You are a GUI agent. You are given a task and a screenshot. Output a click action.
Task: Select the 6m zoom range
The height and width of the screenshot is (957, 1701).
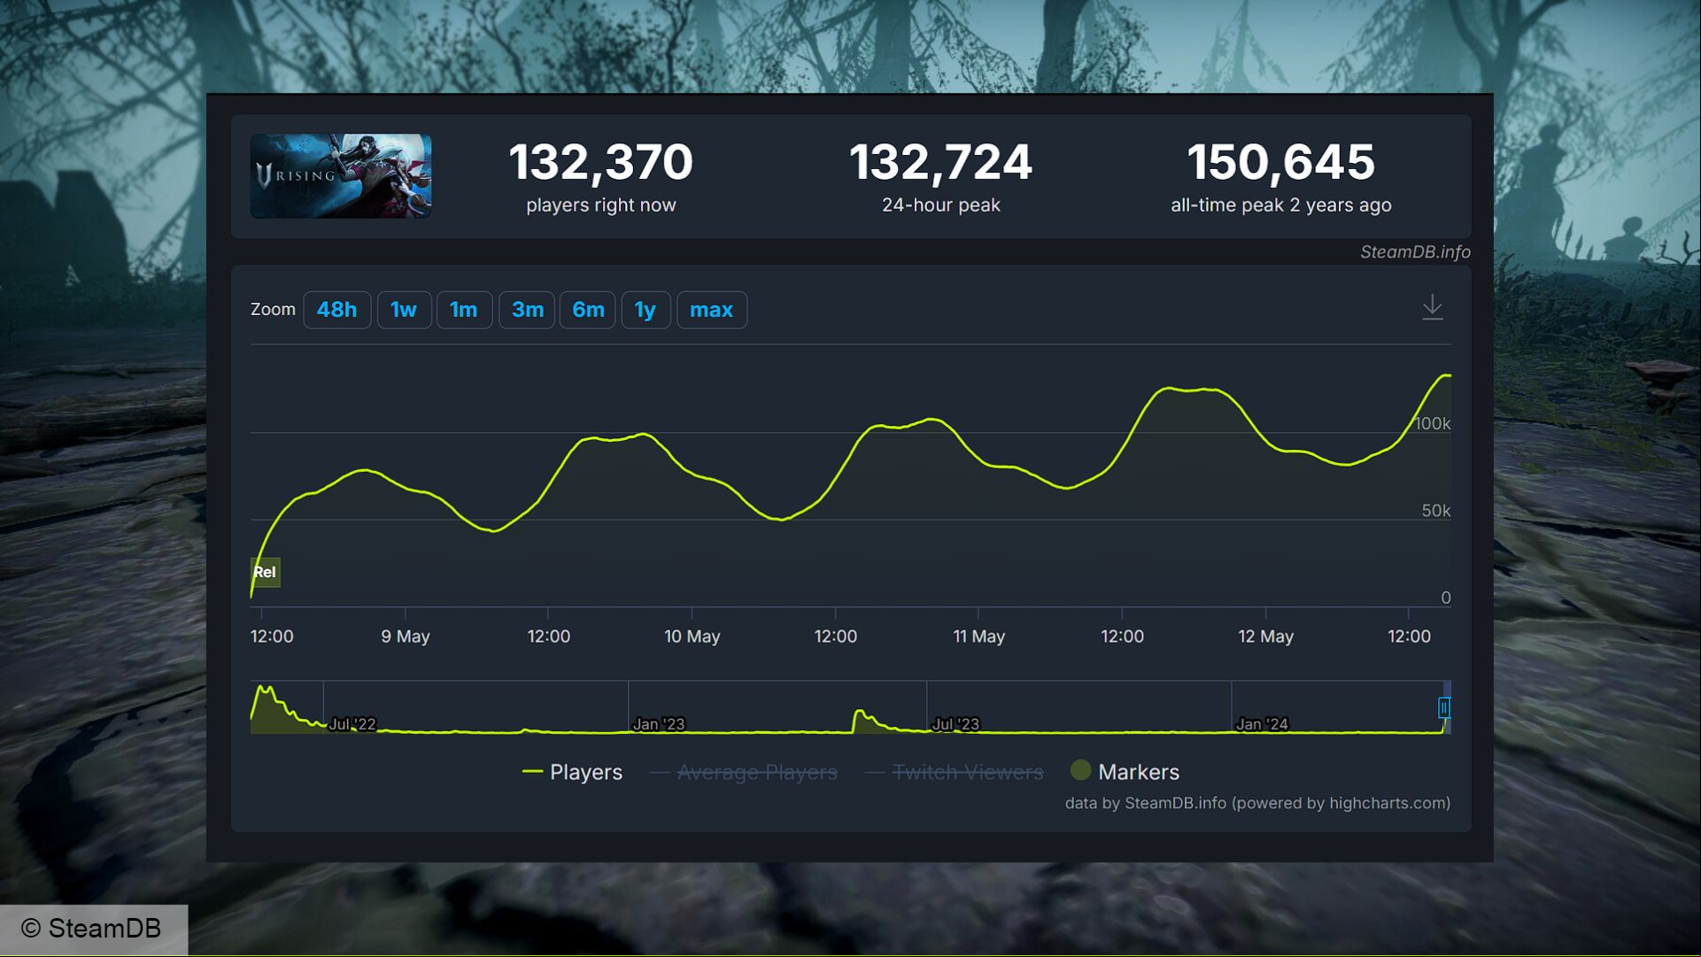pos(588,310)
